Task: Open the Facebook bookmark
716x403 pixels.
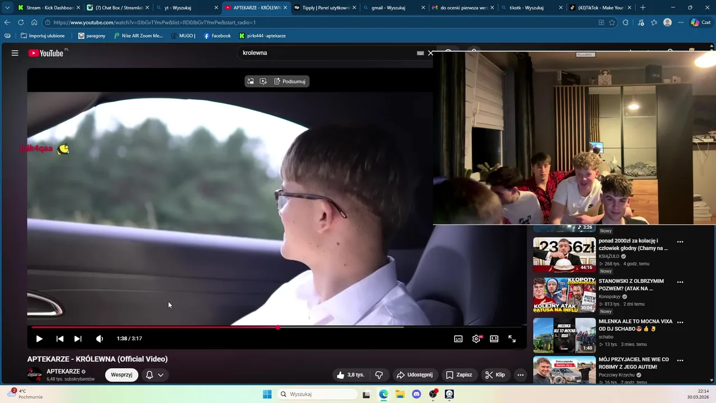Action: point(217,36)
